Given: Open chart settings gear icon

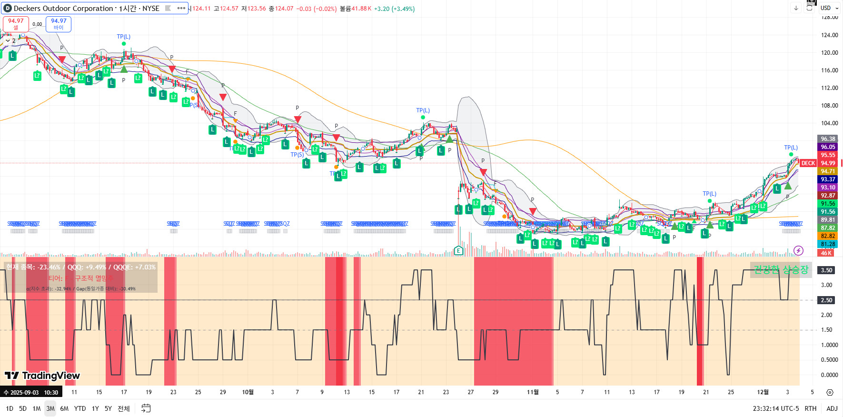Looking at the screenshot, I should tap(830, 392).
